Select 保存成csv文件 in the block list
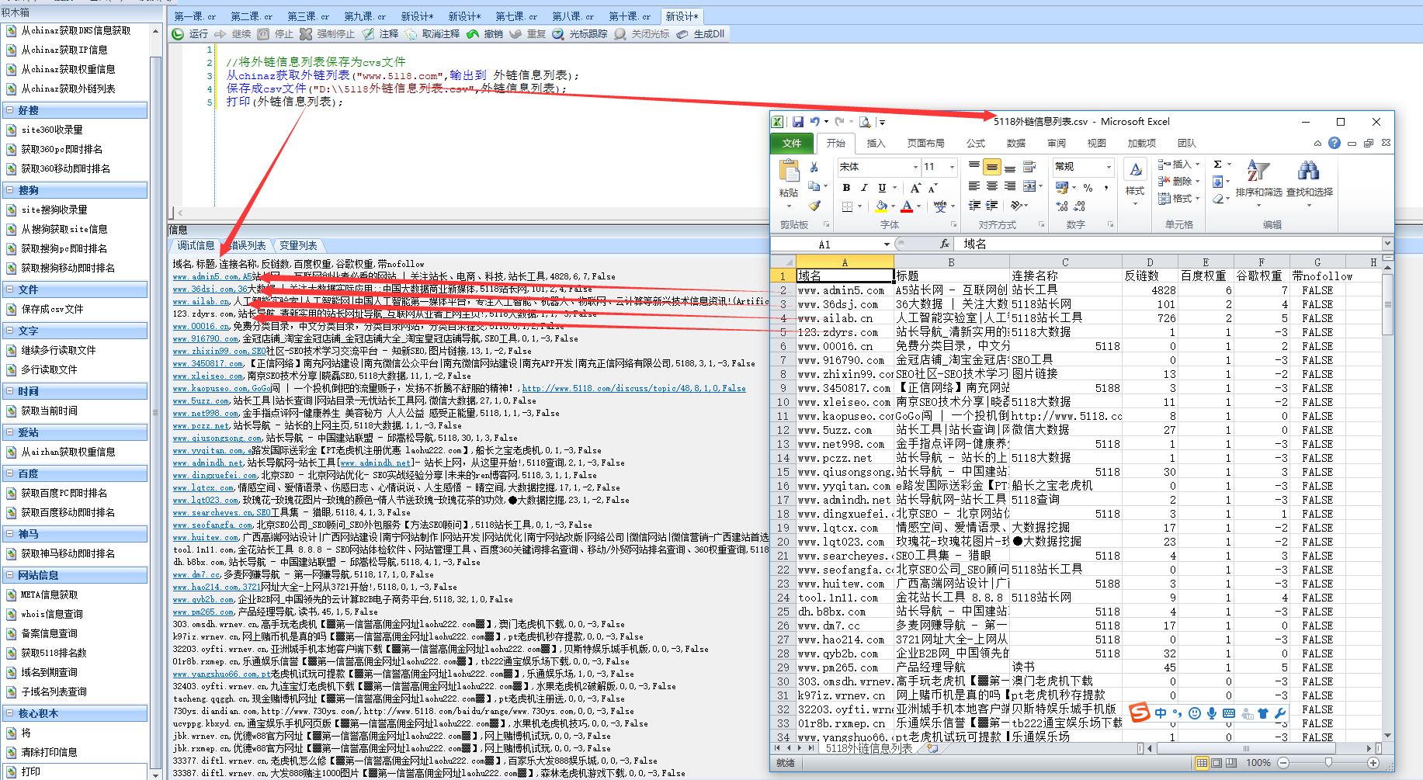 [x=52, y=309]
